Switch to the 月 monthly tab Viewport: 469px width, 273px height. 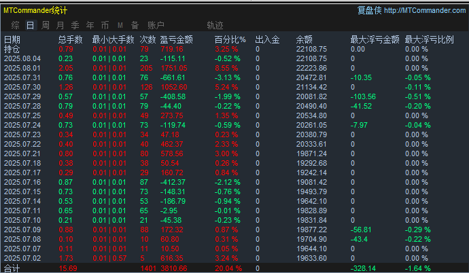[x=60, y=25]
